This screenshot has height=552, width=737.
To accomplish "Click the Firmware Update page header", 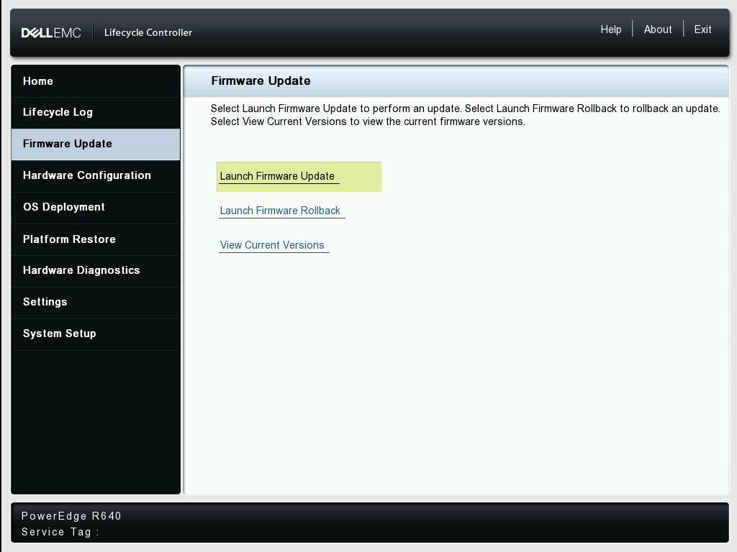I will 260,80.
